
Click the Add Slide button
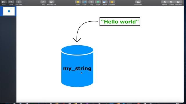(x=19, y=2)
